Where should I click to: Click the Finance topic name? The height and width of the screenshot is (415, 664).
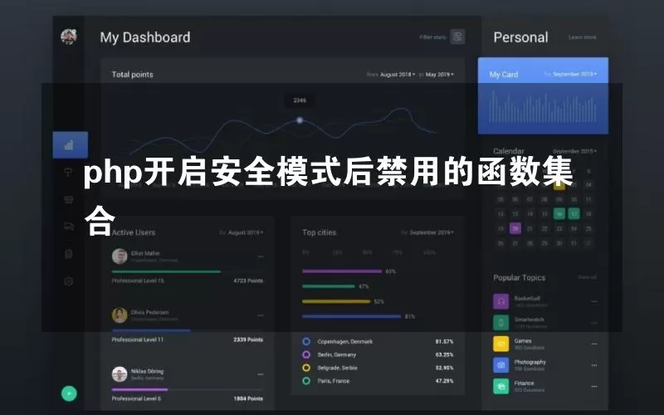[524, 383]
